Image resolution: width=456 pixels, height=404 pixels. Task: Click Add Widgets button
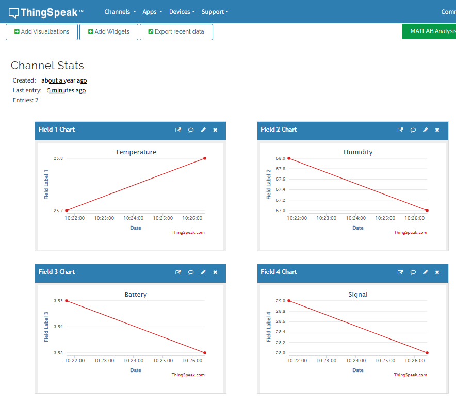click(109, 31)
